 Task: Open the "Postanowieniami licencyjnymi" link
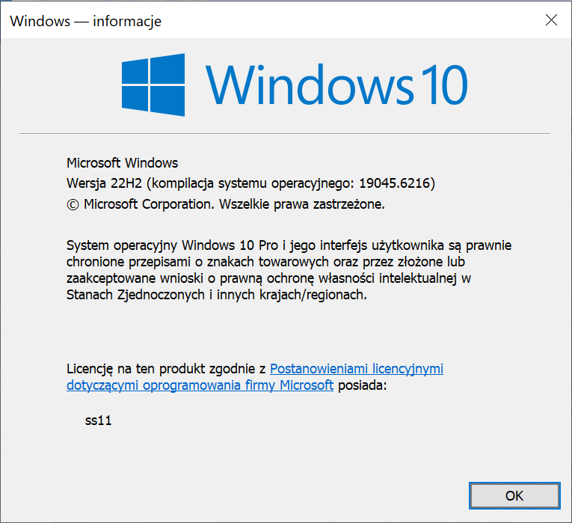pos(356,369)
